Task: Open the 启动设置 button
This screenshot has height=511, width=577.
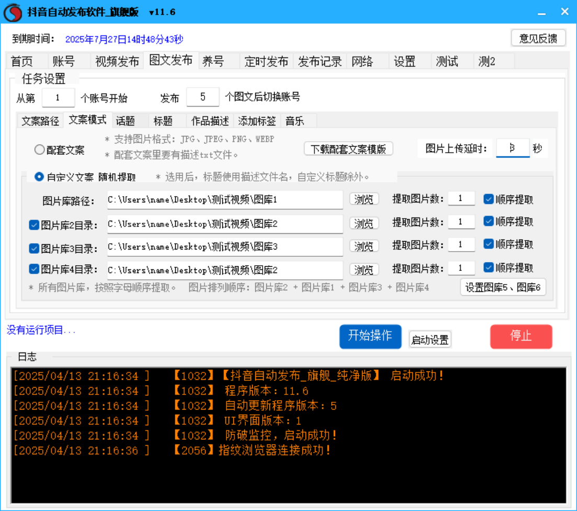Action: coord(430,339)
